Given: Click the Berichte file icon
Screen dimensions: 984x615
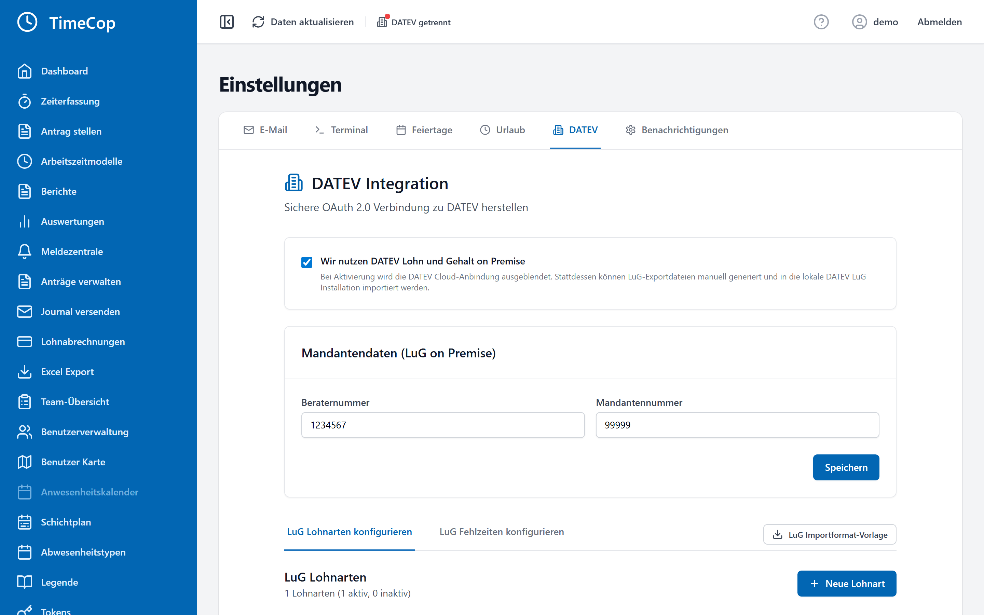Looking at the screenshot, I should (24, 192).
